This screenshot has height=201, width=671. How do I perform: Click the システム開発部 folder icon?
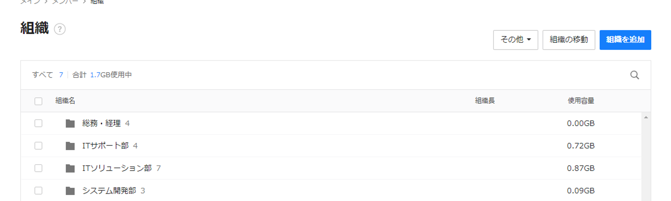[70, 191]
